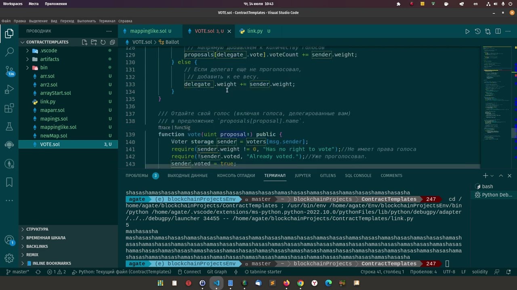Open the Run and Debug view
Image resolution: width=517 pixels, height=290 pixels.
pyautogui.click(x=9, y=89)
